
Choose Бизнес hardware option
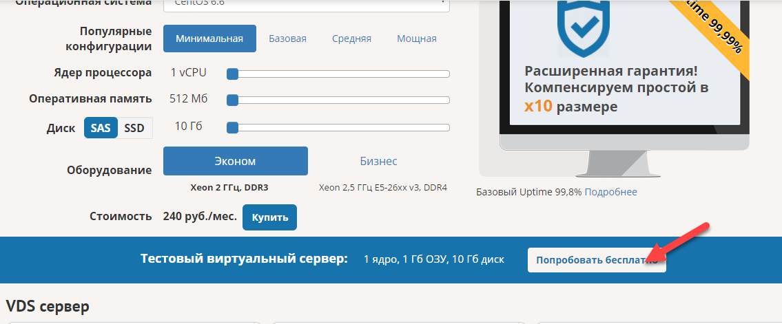(378, 161)
